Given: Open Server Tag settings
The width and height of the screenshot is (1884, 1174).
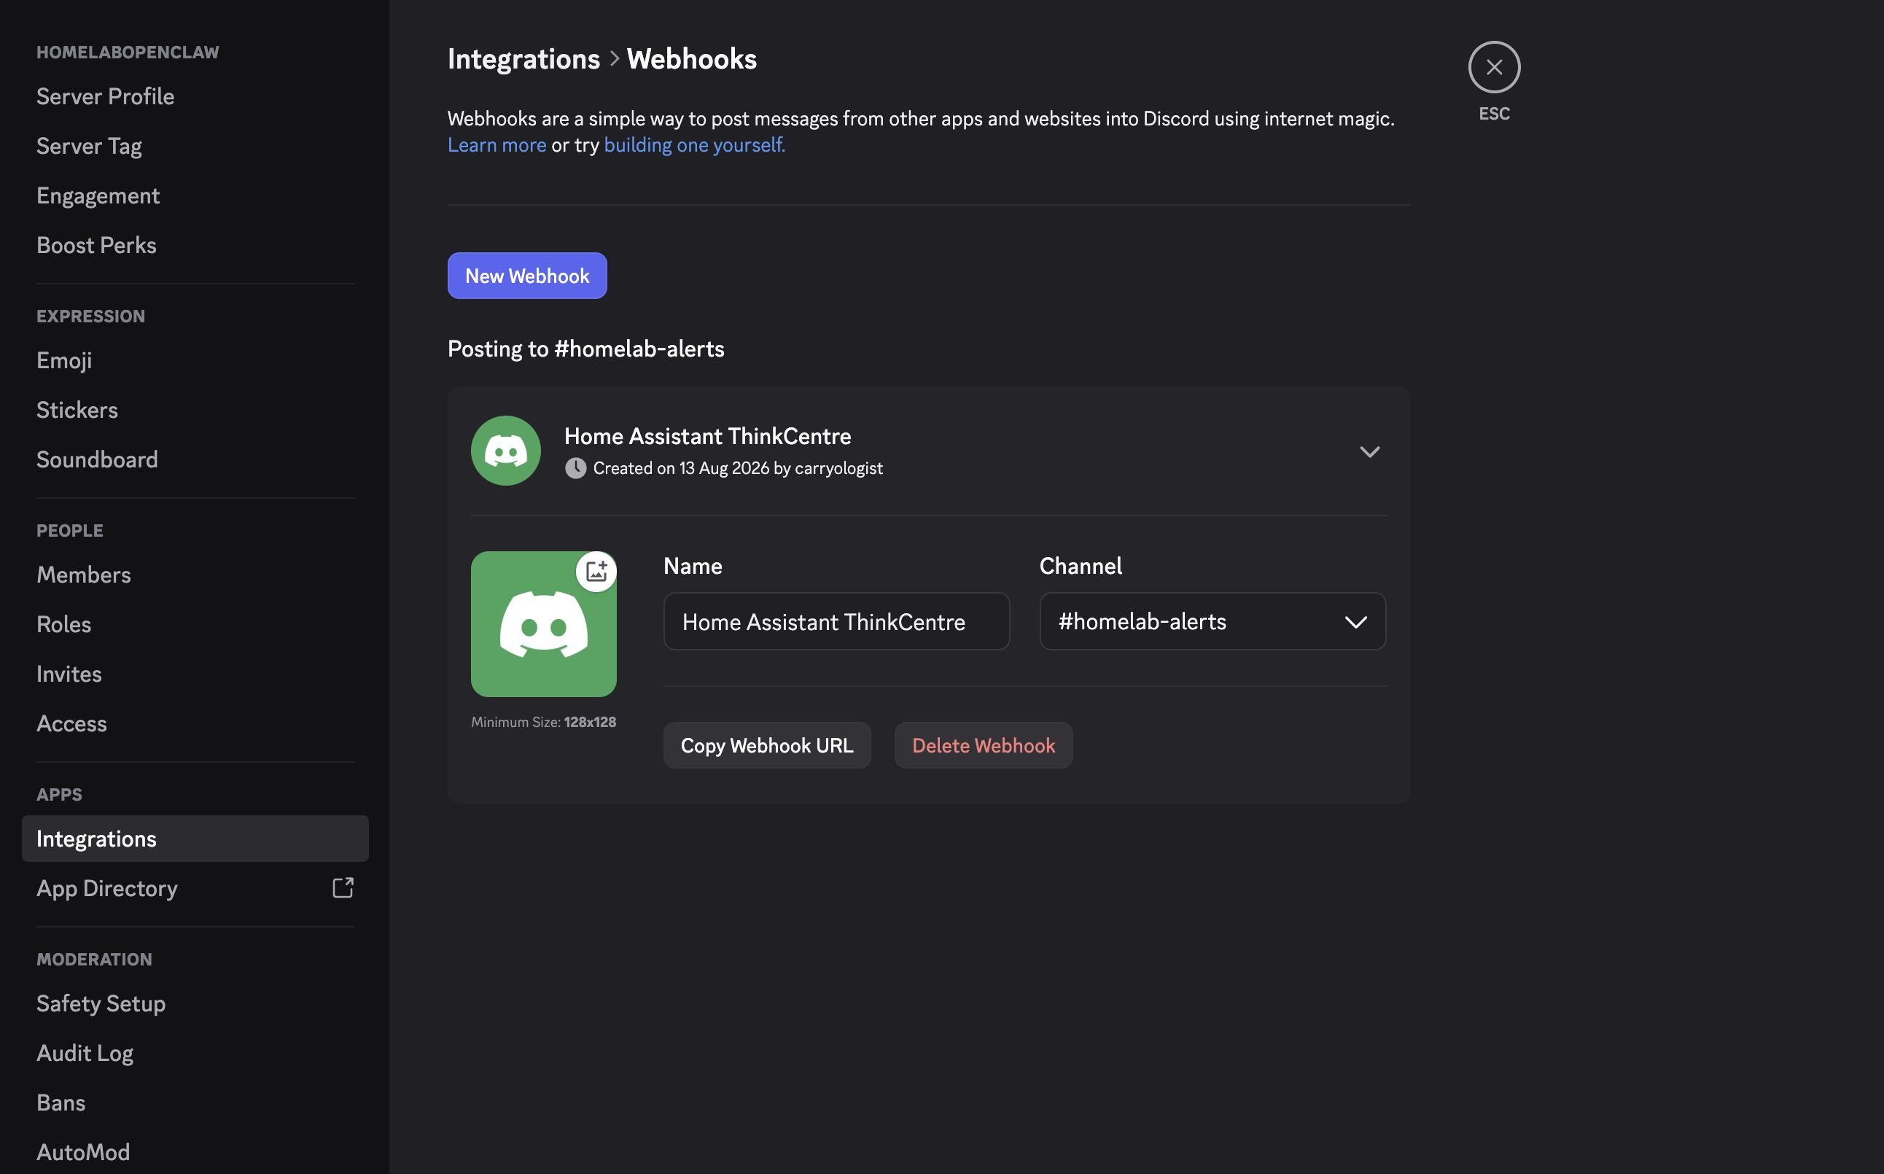Looking at the screenshot, I should click(x=195, y=146).
